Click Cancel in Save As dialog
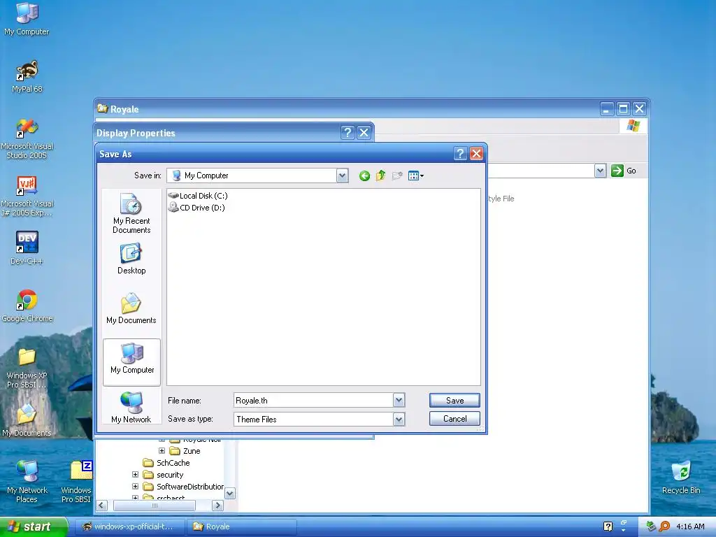The image size is (716, 537). pyautogui.click(x=454, y=419)
